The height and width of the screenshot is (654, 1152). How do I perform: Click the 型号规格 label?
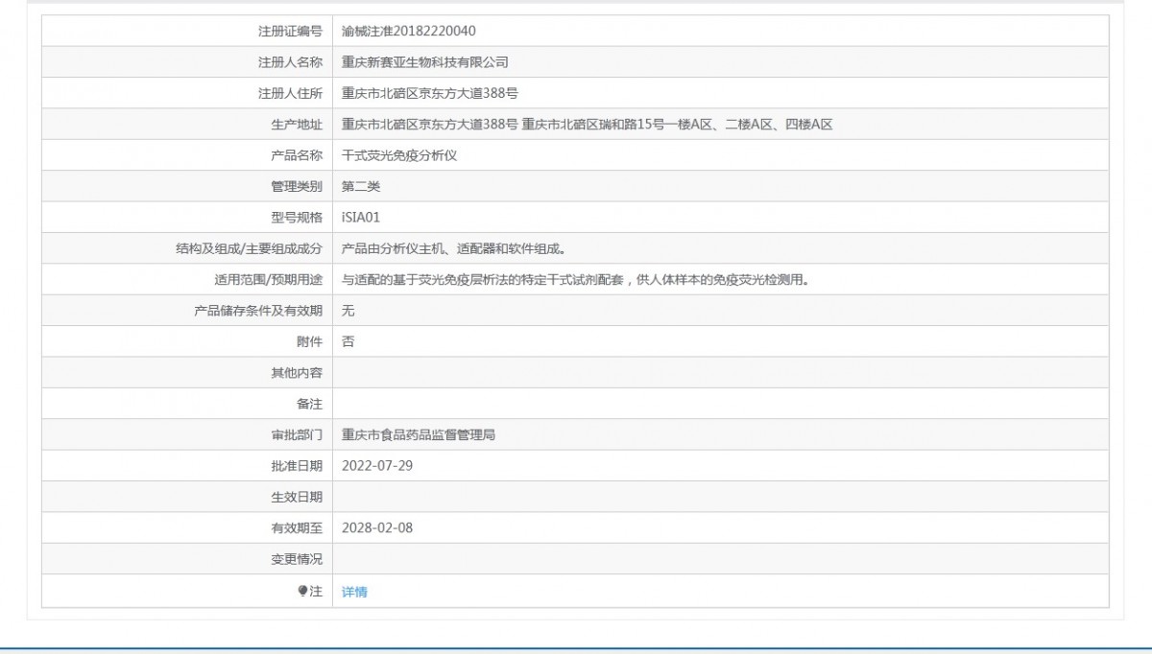(x=298, y=218)
